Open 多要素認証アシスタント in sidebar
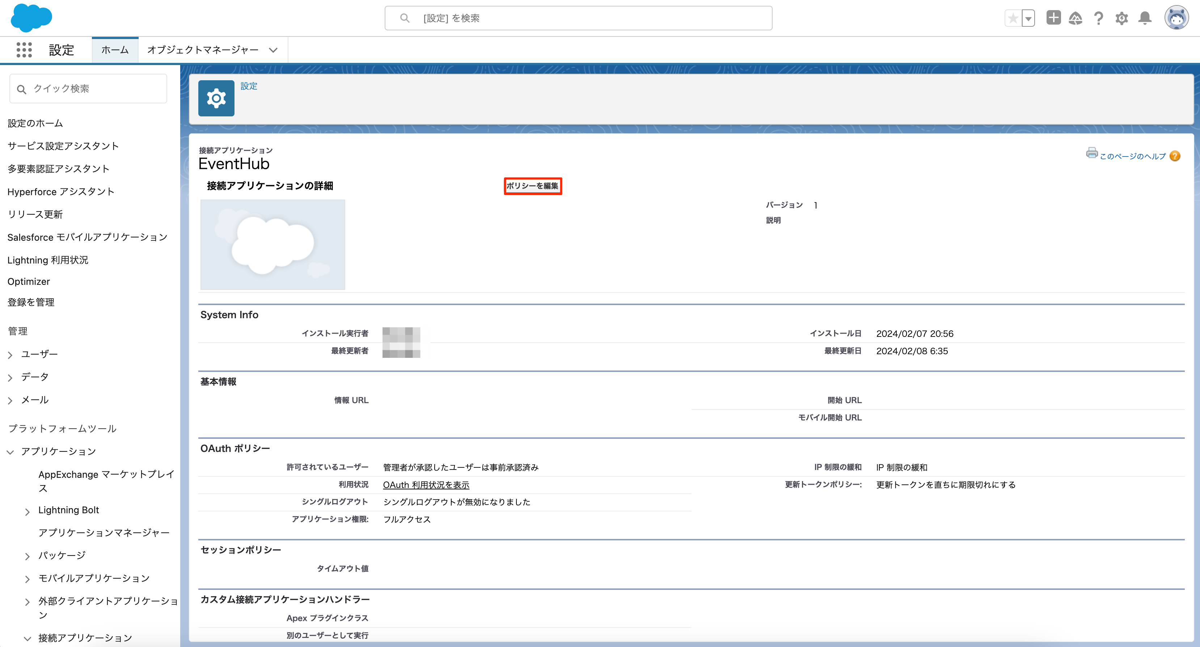The width and height of the screenshot is (1200, 647). pyautogui.click(x=58, y=169)
